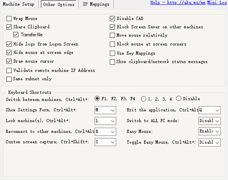Screen dimensions: 228x180
Task: Open the Show Settings Form key dropdown
Action: click(x=105, y=110)
